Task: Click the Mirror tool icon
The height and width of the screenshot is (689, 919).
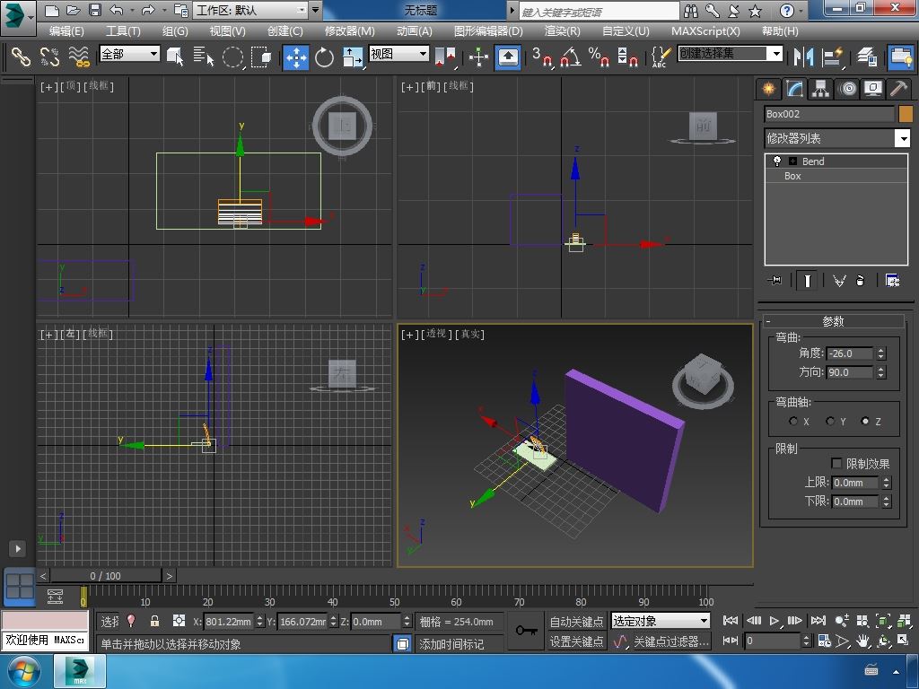Action: pos(803,57)
